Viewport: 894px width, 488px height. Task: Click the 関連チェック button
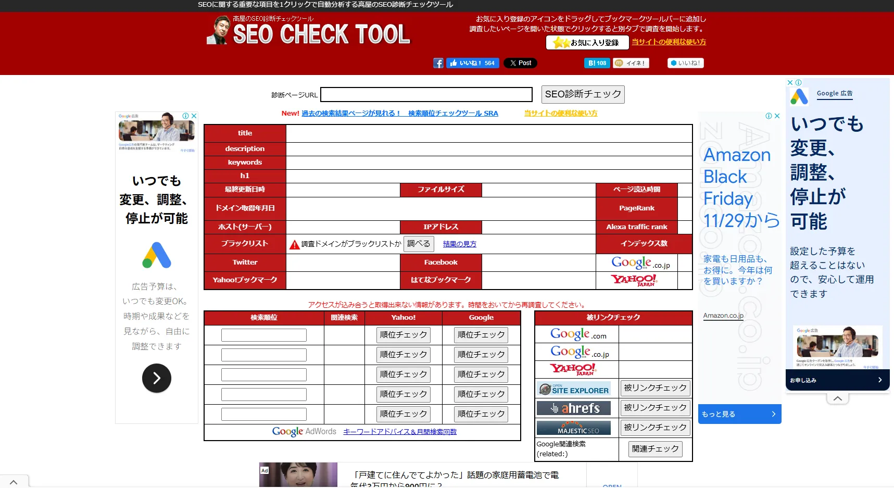[655, 449]
